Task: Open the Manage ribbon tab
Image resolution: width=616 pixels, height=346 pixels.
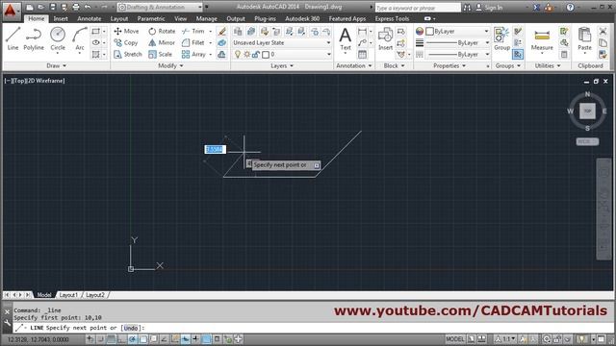Action: click(x=206, y=18)
